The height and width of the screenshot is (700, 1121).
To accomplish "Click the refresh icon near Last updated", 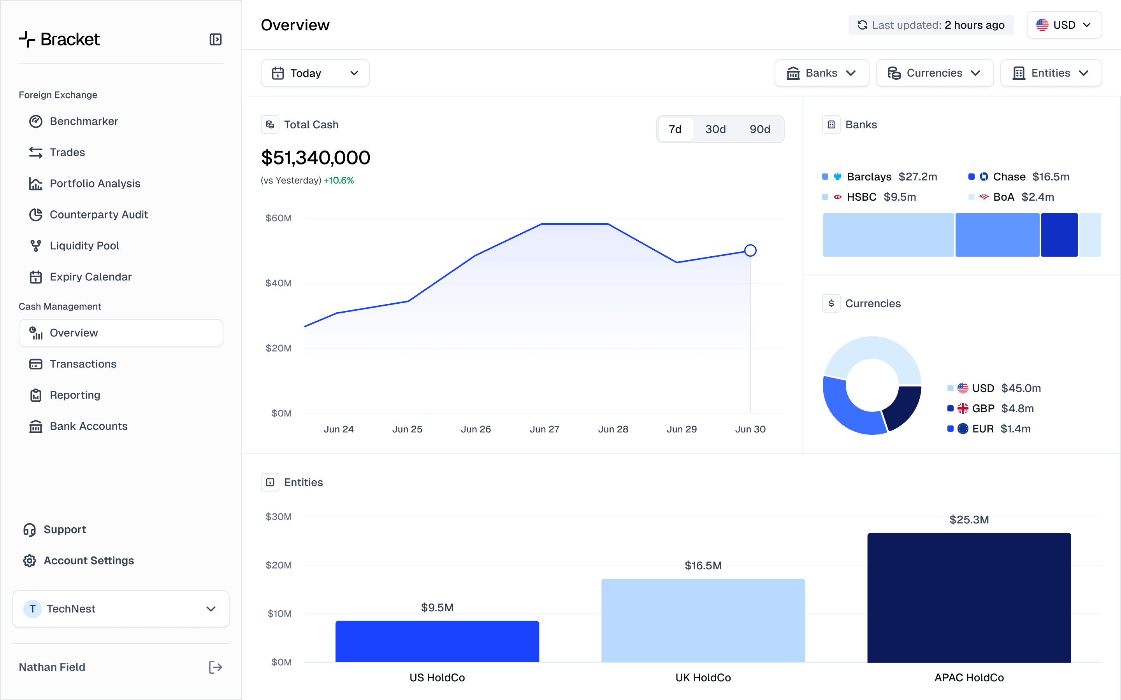I will click(x=862, y=25).
